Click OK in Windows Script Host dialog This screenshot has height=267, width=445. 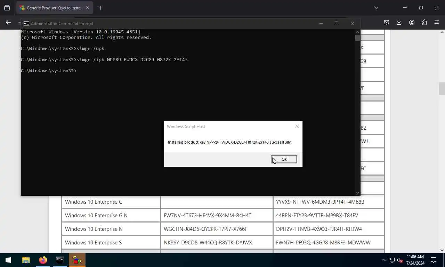[x=284, y=159]
